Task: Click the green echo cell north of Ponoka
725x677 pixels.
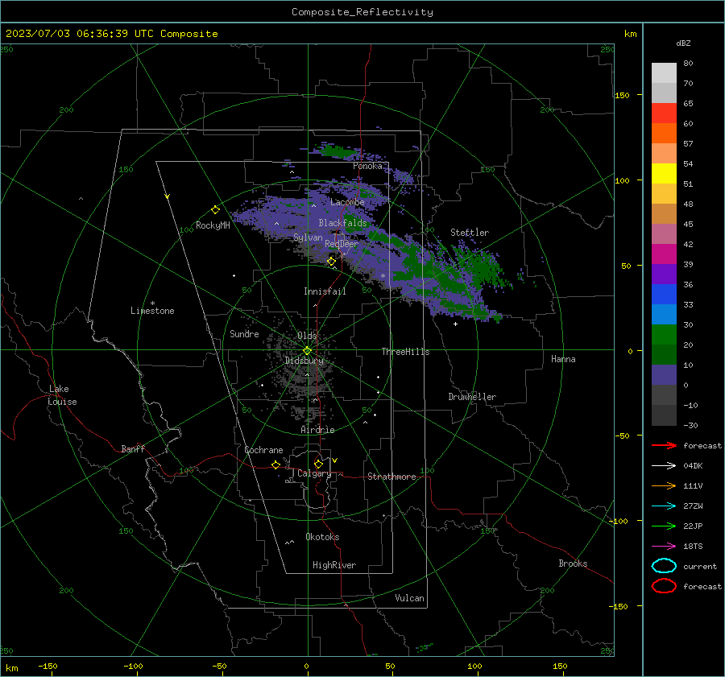Action: click(x=338, y=151)
